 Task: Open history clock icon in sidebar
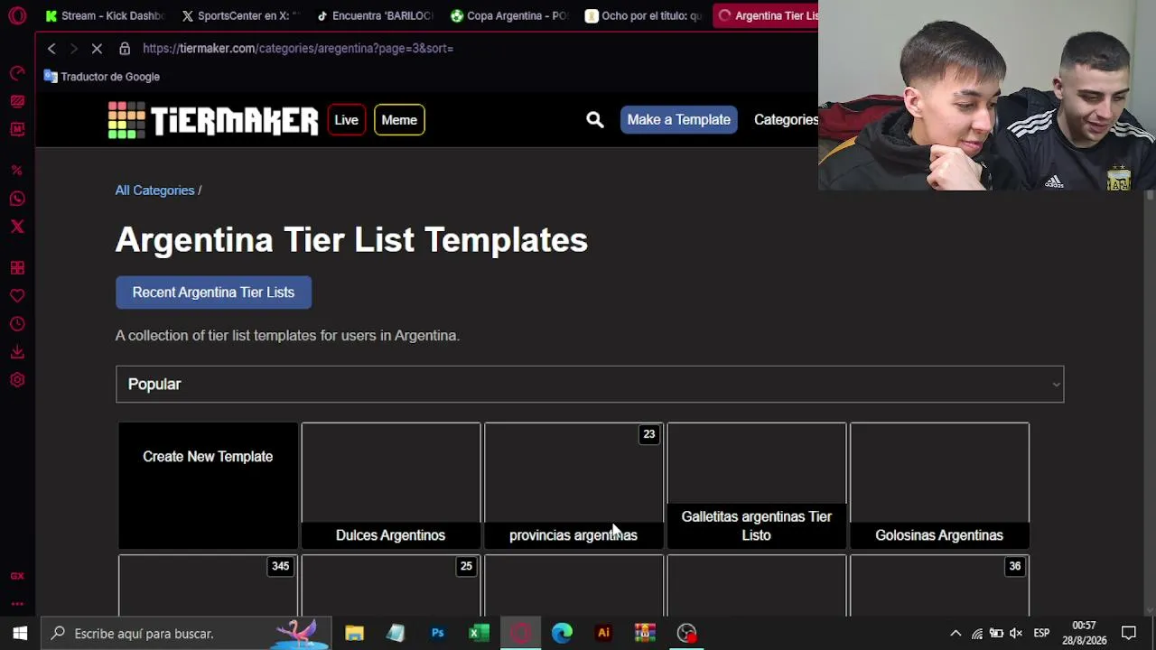17,324
